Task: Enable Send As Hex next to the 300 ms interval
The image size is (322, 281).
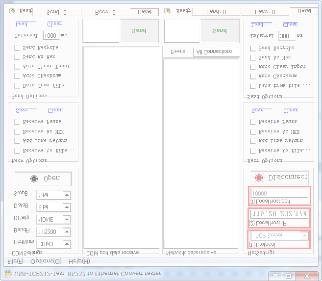Action: coord(253,57)
